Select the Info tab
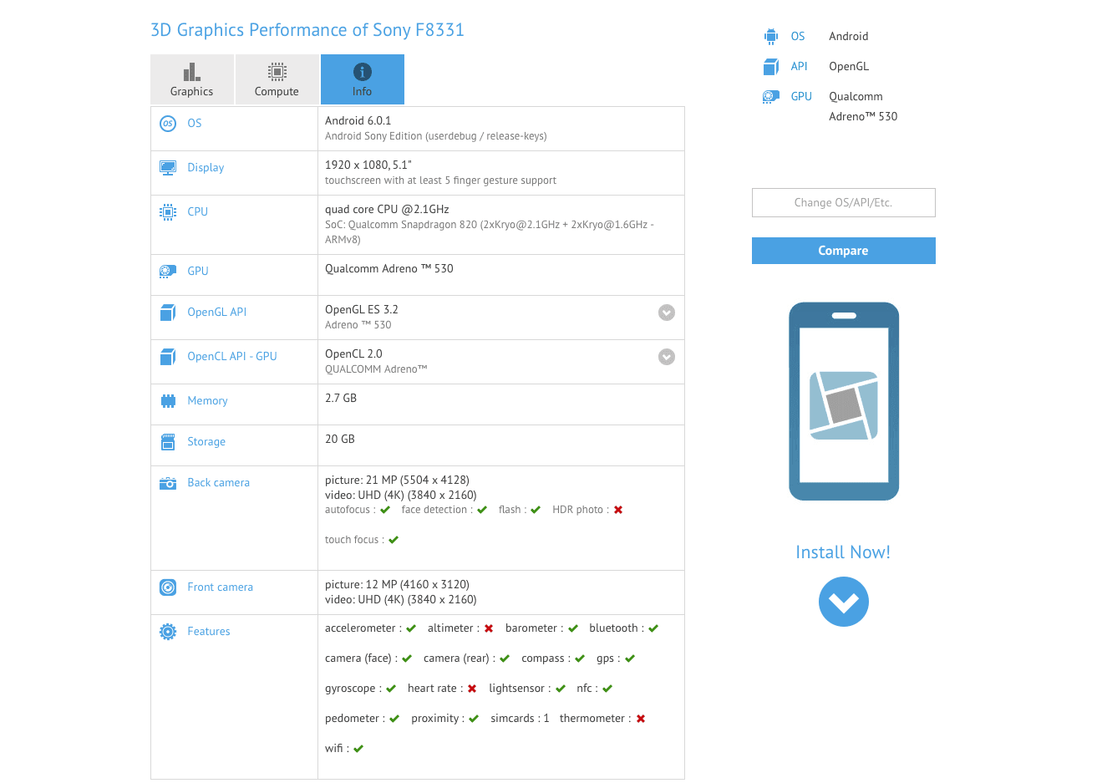The height and width of the screenshot is (783, 1102). pyautogui.click(x=362, y=79)
